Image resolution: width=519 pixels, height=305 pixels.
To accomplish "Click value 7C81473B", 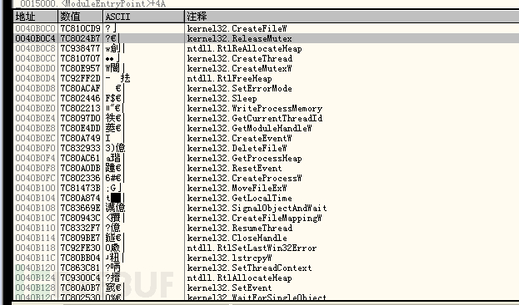I will point(81,188).
